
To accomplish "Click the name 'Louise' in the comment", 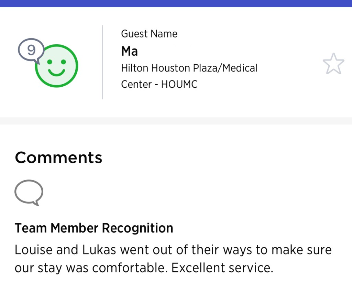I will pos(33,250).
